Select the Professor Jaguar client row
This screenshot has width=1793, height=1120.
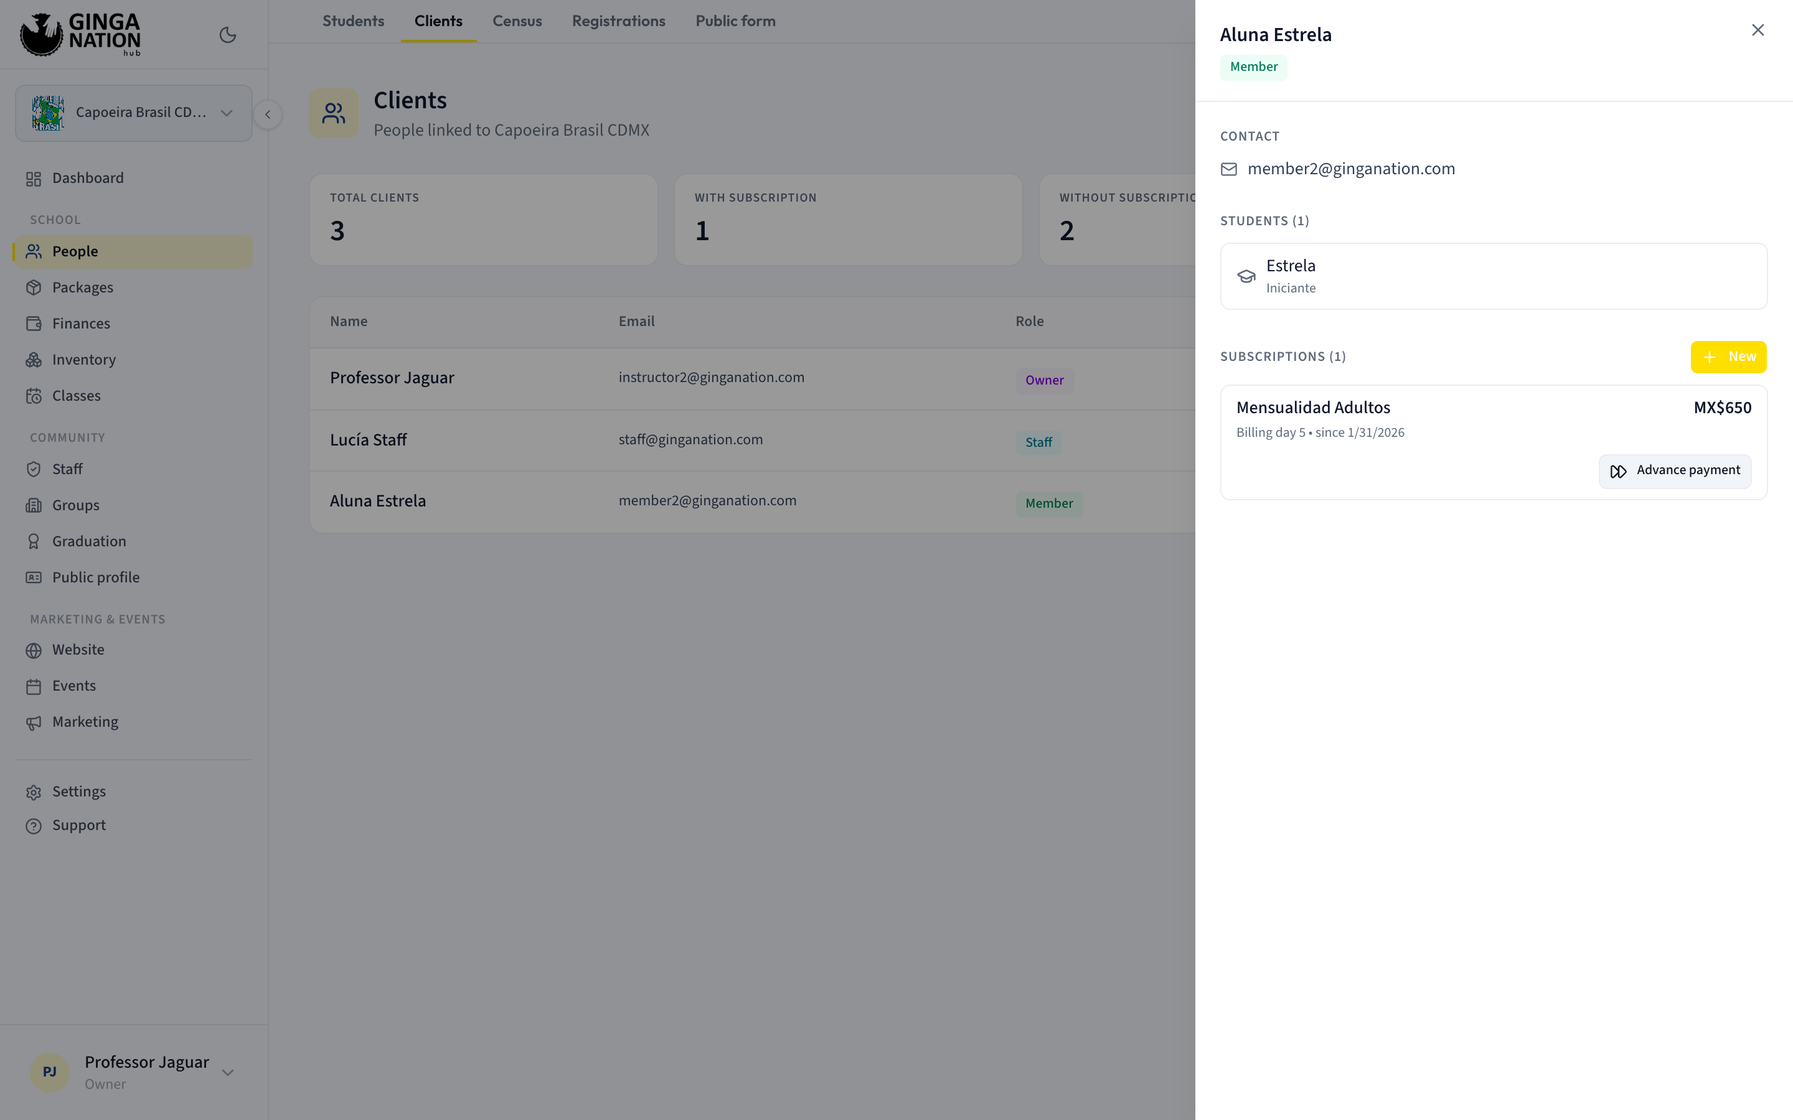[x=752, y=378]
